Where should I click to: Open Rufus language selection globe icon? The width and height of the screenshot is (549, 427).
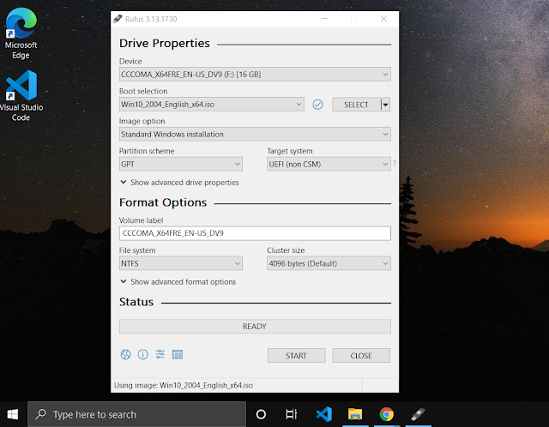pos(125,355)
